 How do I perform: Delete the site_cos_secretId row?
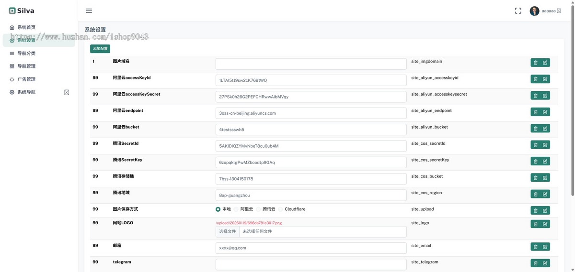535,145
